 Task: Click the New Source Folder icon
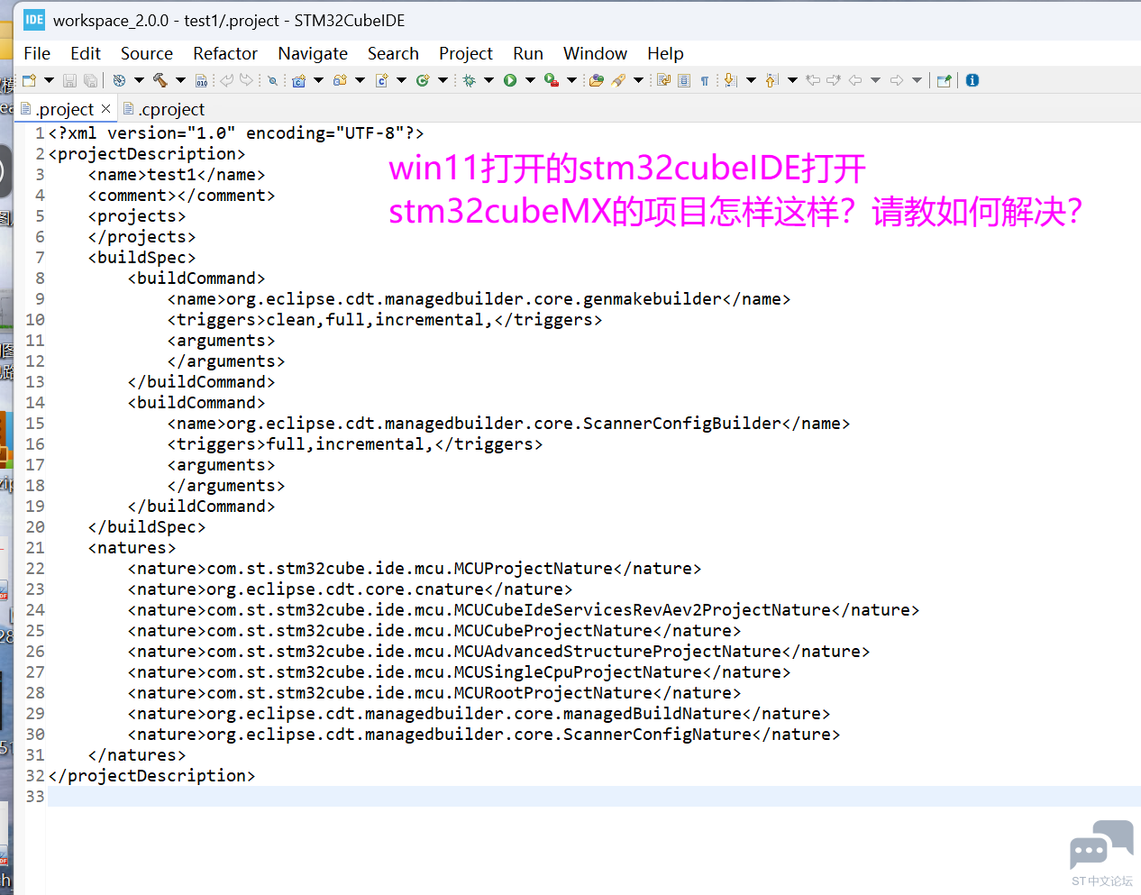click(340, 80)
